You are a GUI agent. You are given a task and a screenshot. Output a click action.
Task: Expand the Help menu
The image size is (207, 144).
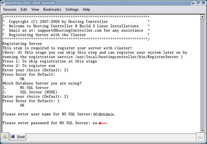(86, 10)
